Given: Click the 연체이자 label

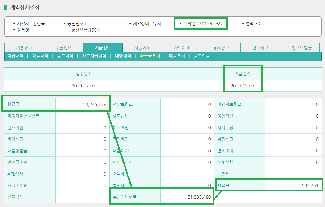Looking at the screenshot, I should click(x=225, y=151).
